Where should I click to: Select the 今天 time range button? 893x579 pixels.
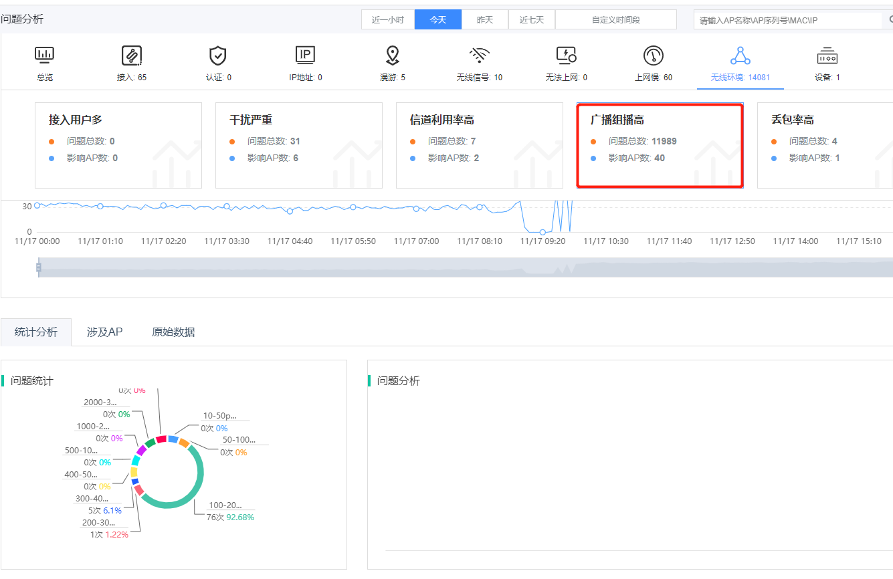(x=438, y=19)
